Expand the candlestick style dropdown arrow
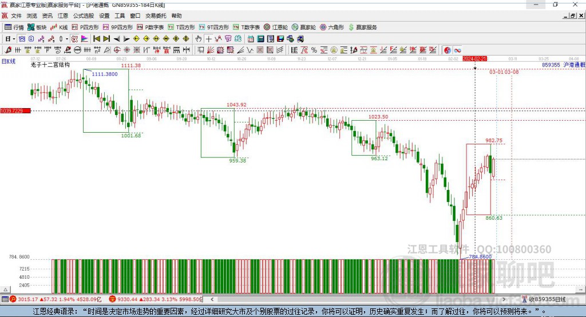 coord(66,39)
